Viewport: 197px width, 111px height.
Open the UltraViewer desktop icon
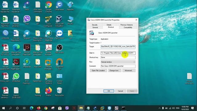[59, 6]
